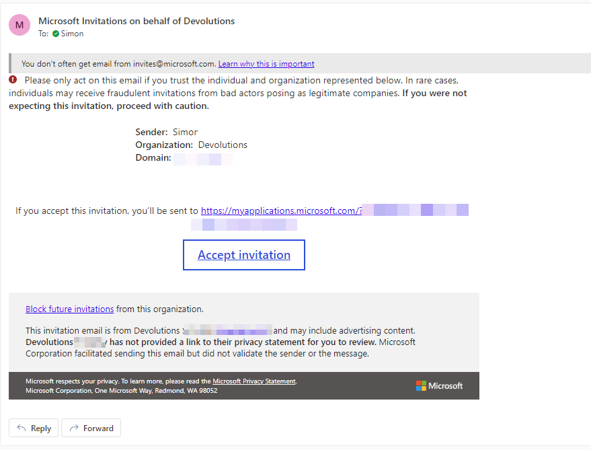This screenshot has width=591, height=450.
Task: Click the sender avatar circle with letter M
Action: [19, 25]
